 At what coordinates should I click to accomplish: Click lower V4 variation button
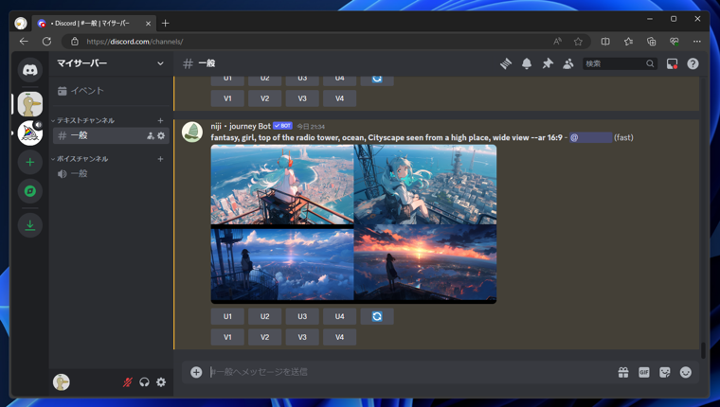pyautogui.click(x=339, y=337)
